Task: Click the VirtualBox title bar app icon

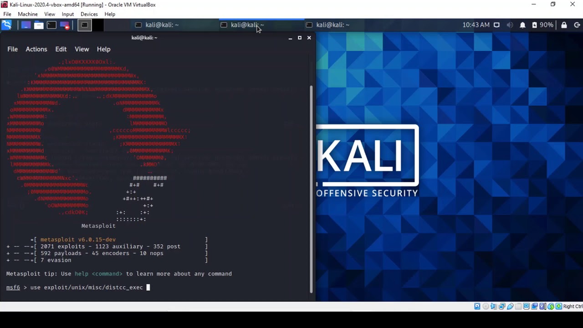Action: click(x=4, y=5)
